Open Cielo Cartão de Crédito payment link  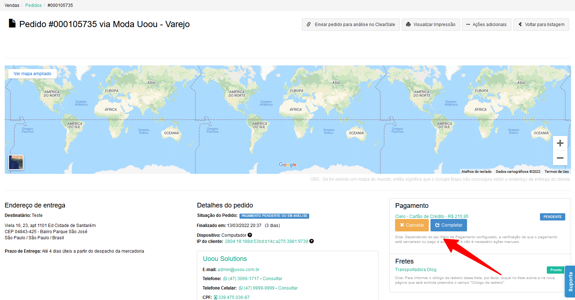(432, 217)
